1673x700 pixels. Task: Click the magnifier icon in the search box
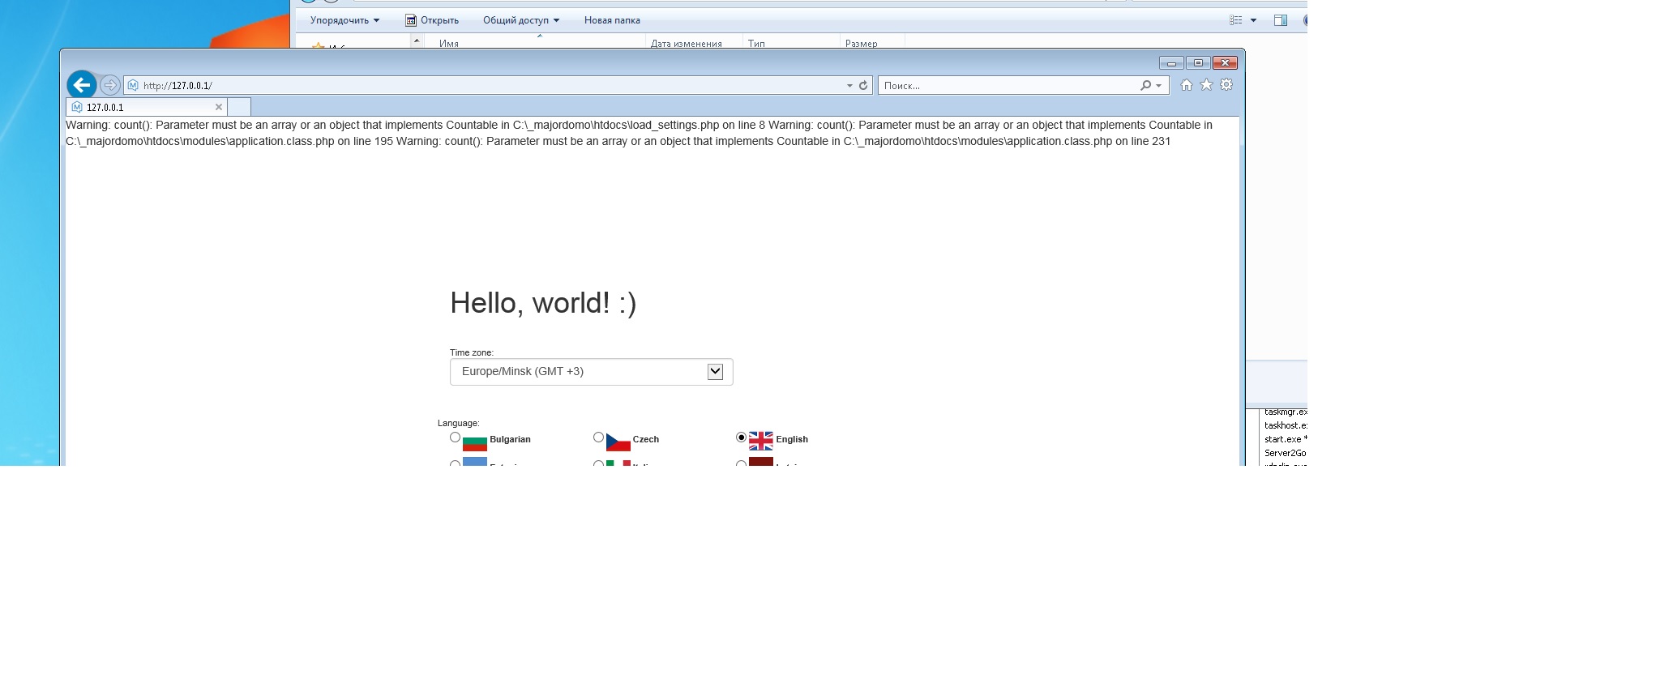coord(1145,85)
